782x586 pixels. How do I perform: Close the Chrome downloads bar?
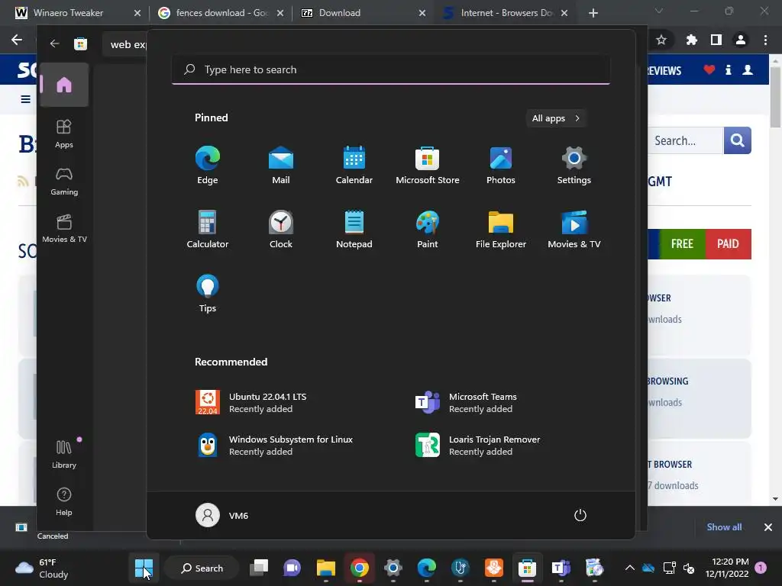pyautogui.click(x=768, y=527)
